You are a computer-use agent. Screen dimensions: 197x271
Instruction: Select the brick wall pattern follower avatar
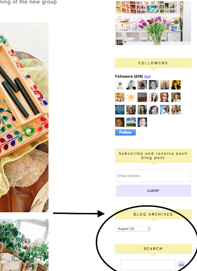click(142, 97)
